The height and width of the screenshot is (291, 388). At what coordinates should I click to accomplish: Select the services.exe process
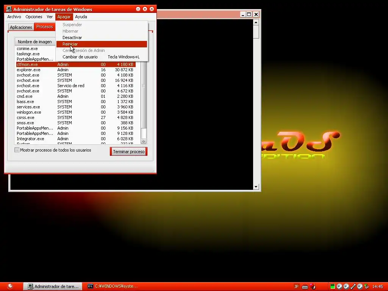(76, 107)
